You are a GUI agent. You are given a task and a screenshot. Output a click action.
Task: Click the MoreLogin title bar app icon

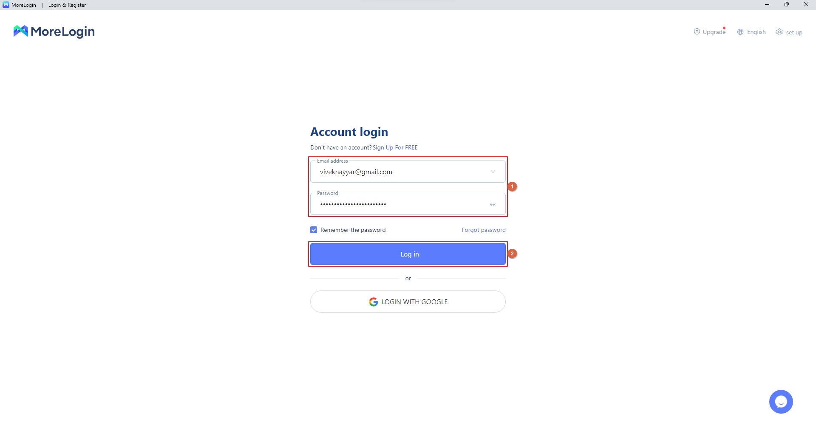[x=6, y=5]
